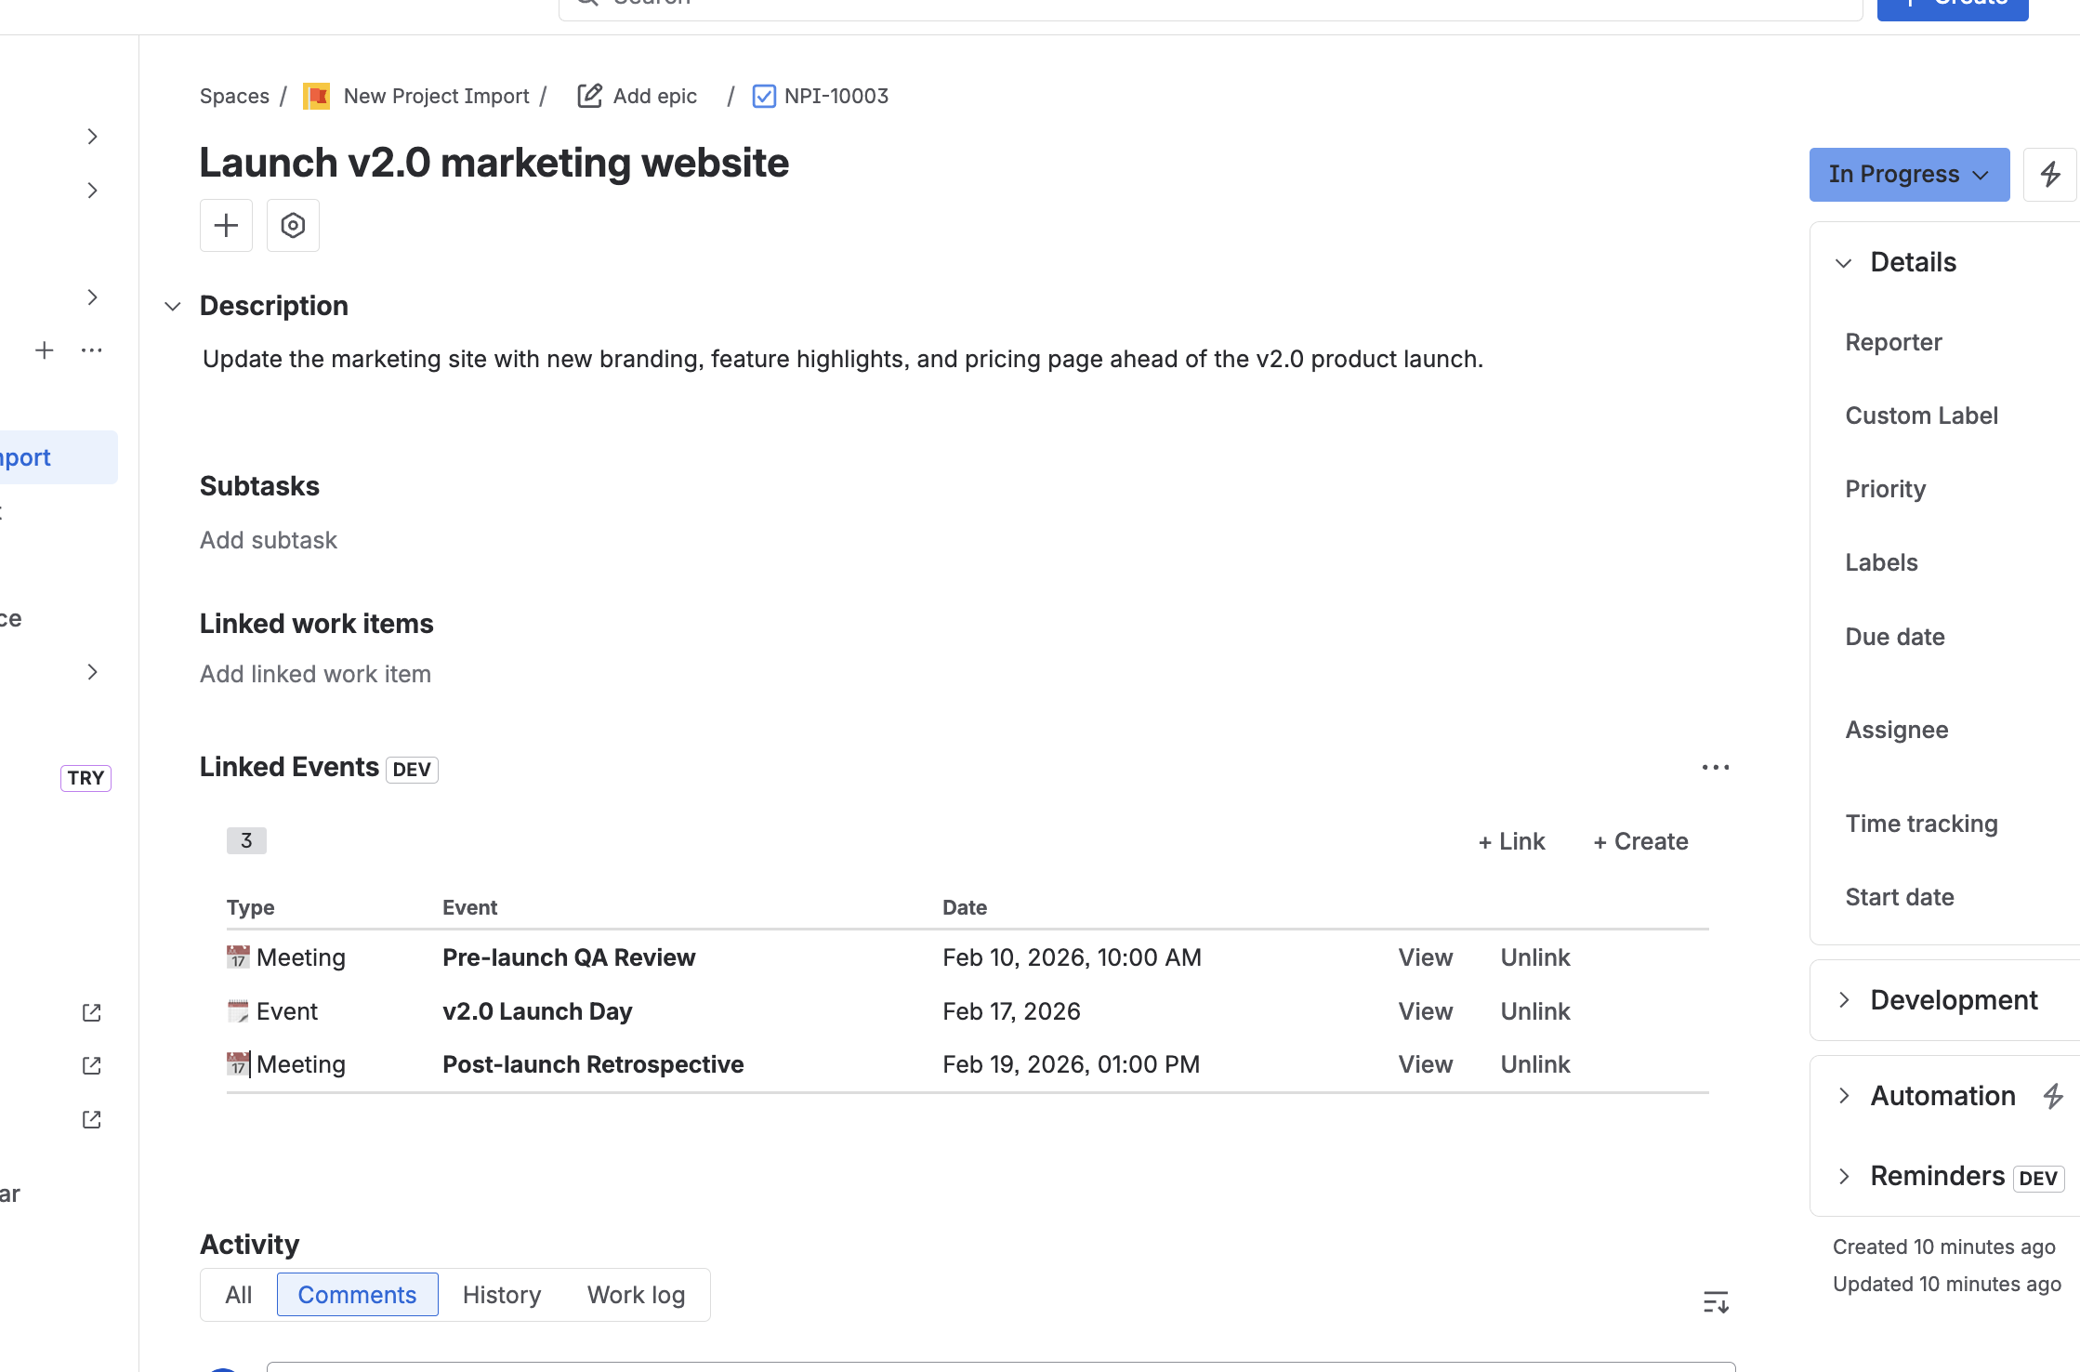Click Add subtask field
Screen dimensions: 2080x1372
point(269,540)
